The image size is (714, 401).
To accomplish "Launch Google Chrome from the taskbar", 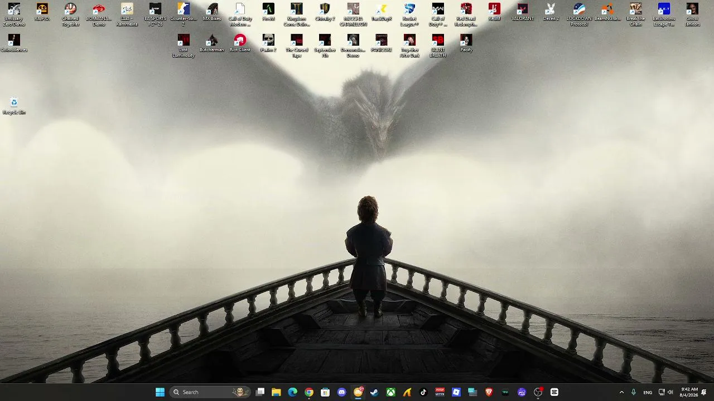I will click(x=309, y=392).
